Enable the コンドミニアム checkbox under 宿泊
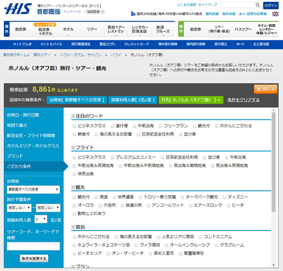The width and height of the screenshot is (283, 271). (x=200, y=237)
